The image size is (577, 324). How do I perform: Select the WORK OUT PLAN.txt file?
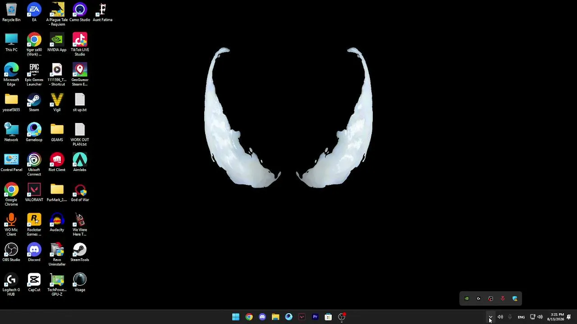click(x=80, y=135)
